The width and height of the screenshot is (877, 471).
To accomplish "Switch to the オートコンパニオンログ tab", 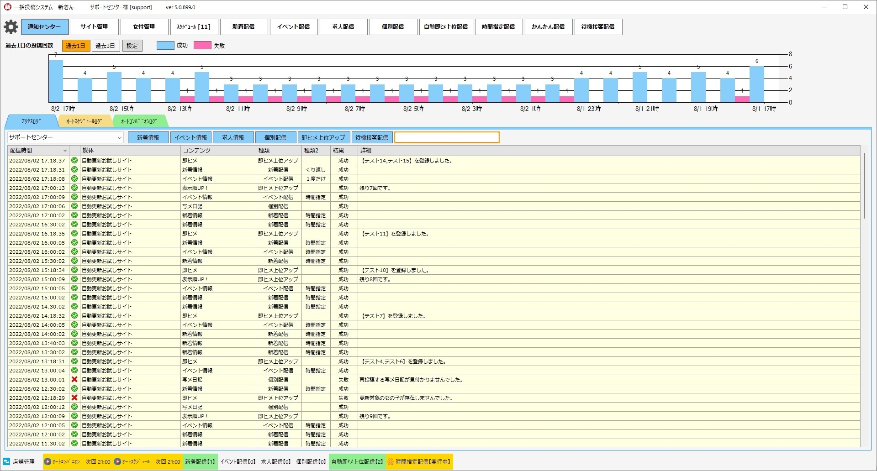I will point(139,121).
